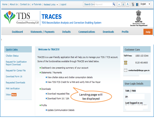
Task: Click the Quick Links panel header
Action: (18, 50)
